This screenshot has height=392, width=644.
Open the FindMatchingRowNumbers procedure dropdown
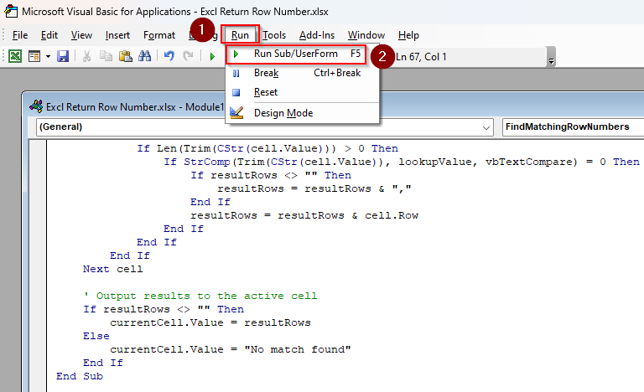(x=573, y=126)
